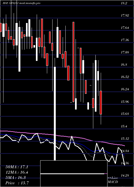The width and height of the screenshot is (134, 187).
Task: Click the 18.2 price axis label
Action: tap(124, 3)
